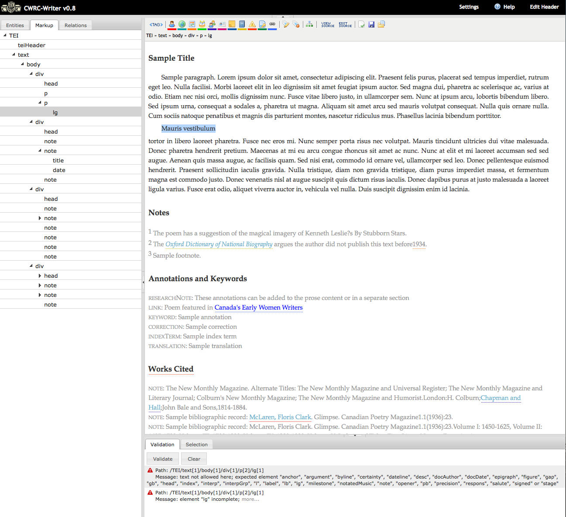566x517 pixels.
Task: Click 'Sample index term' annotation text
Action: (x=209, y=336)
